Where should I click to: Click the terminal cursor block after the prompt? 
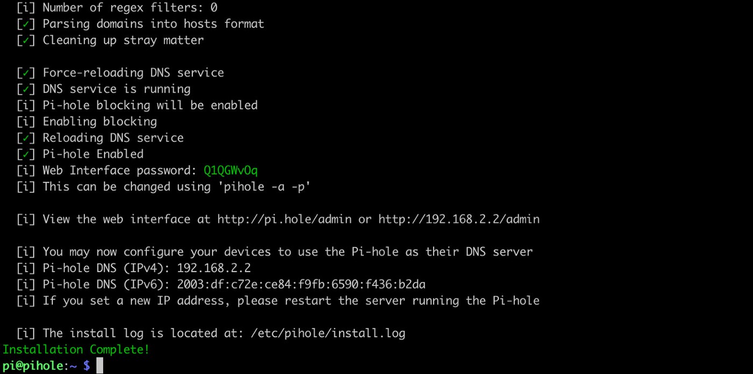coord(100,366)
